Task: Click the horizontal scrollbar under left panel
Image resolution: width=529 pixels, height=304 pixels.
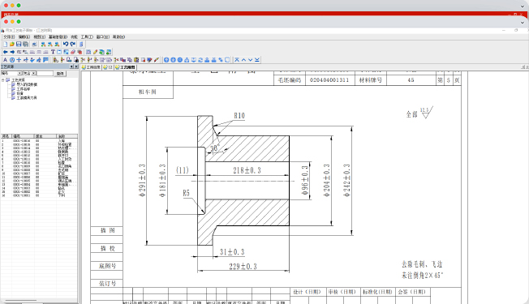Action: [x=21, y=300]
